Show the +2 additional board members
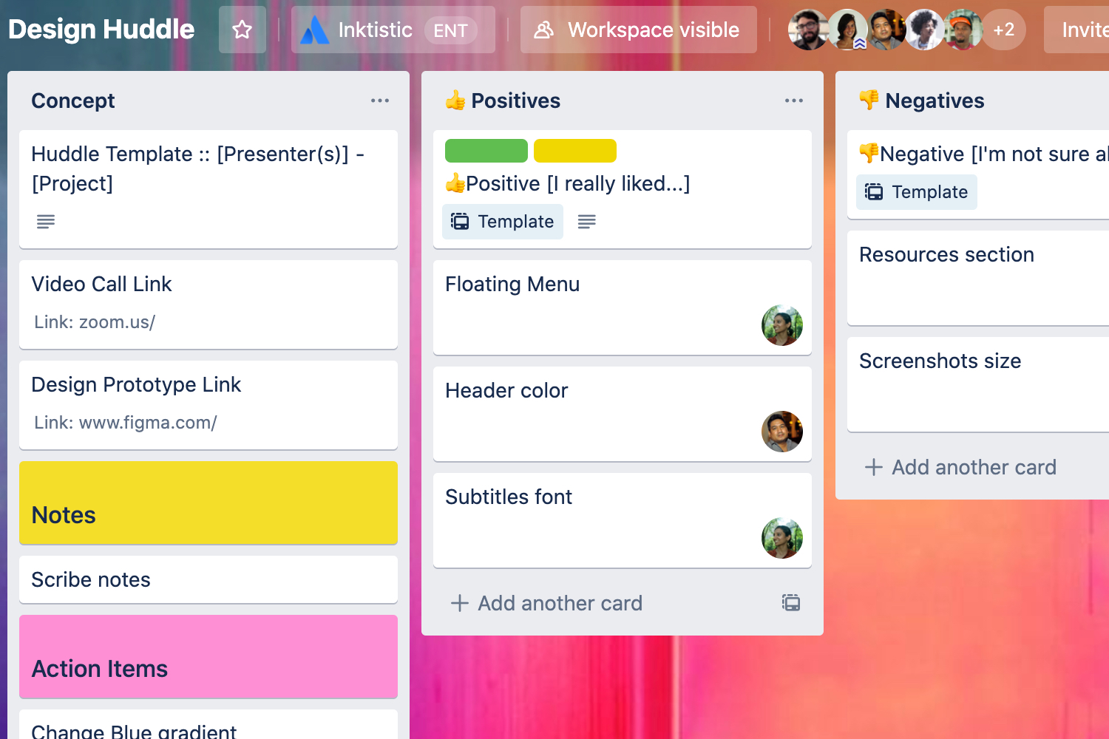 pyautogui.click(x=1003, y=30)
